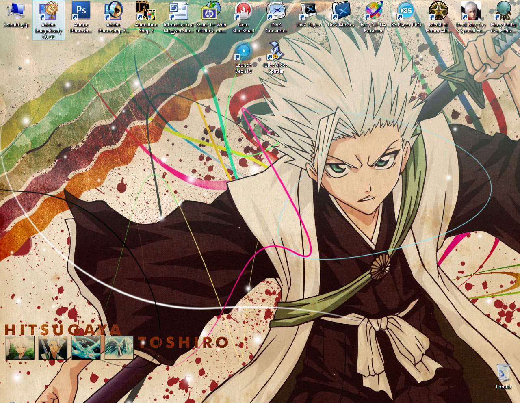Open DivX Converter shortcut
Viewport: 520px width, 403px height.
(276, 17)
